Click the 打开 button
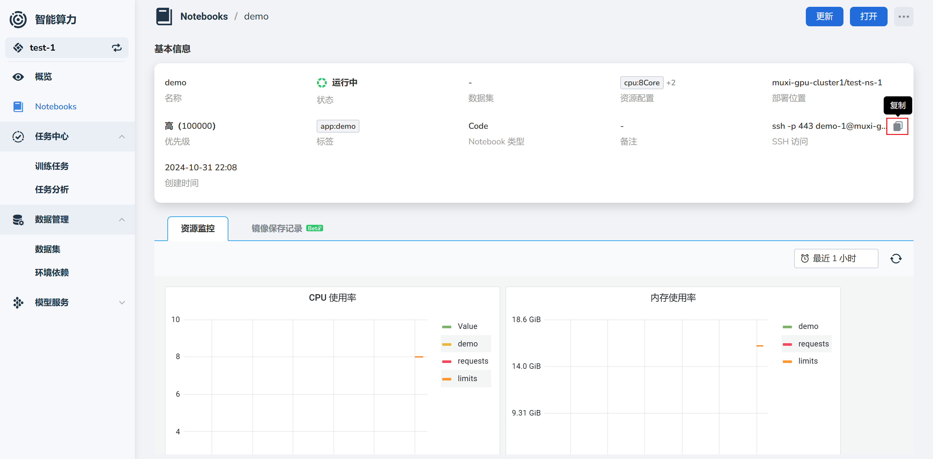Viewport: 933px width, 459px height. pos(868,17)
